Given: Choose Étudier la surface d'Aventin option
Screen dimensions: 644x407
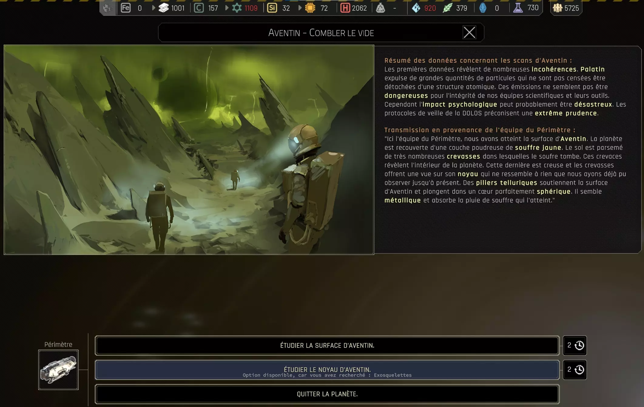Looking at the screenshot, I should click(x=327, y=345).
